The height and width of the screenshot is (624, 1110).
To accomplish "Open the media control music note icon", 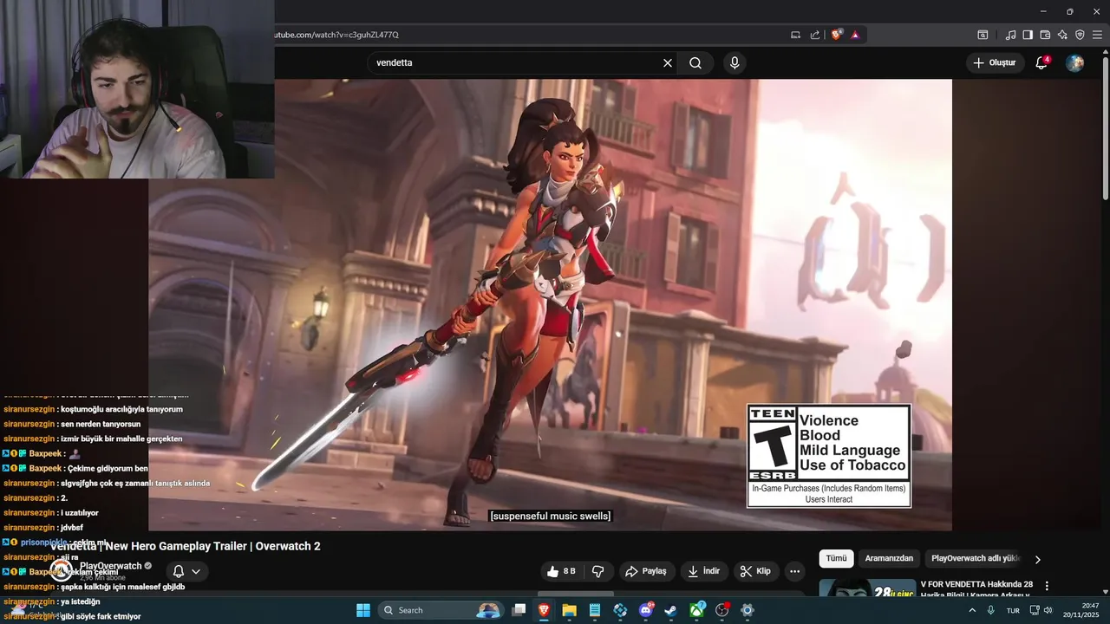I will tap(1010, 35).
